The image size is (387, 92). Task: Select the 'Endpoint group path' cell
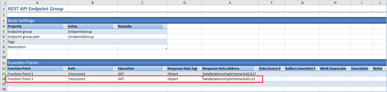(x=37, y=37)
